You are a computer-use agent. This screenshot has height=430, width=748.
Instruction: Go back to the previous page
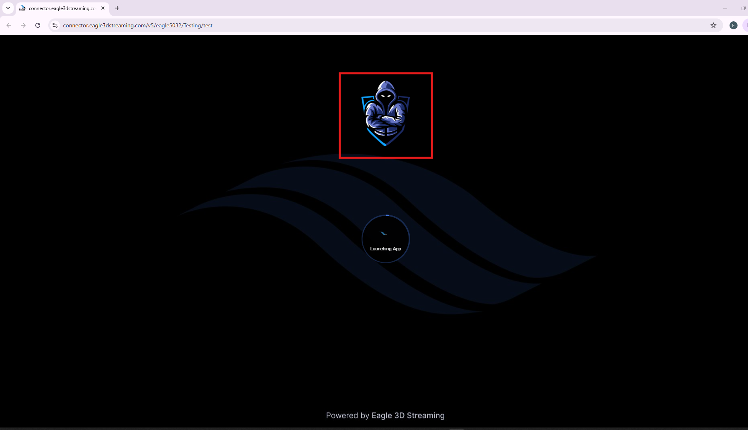[x=9, y=25]
